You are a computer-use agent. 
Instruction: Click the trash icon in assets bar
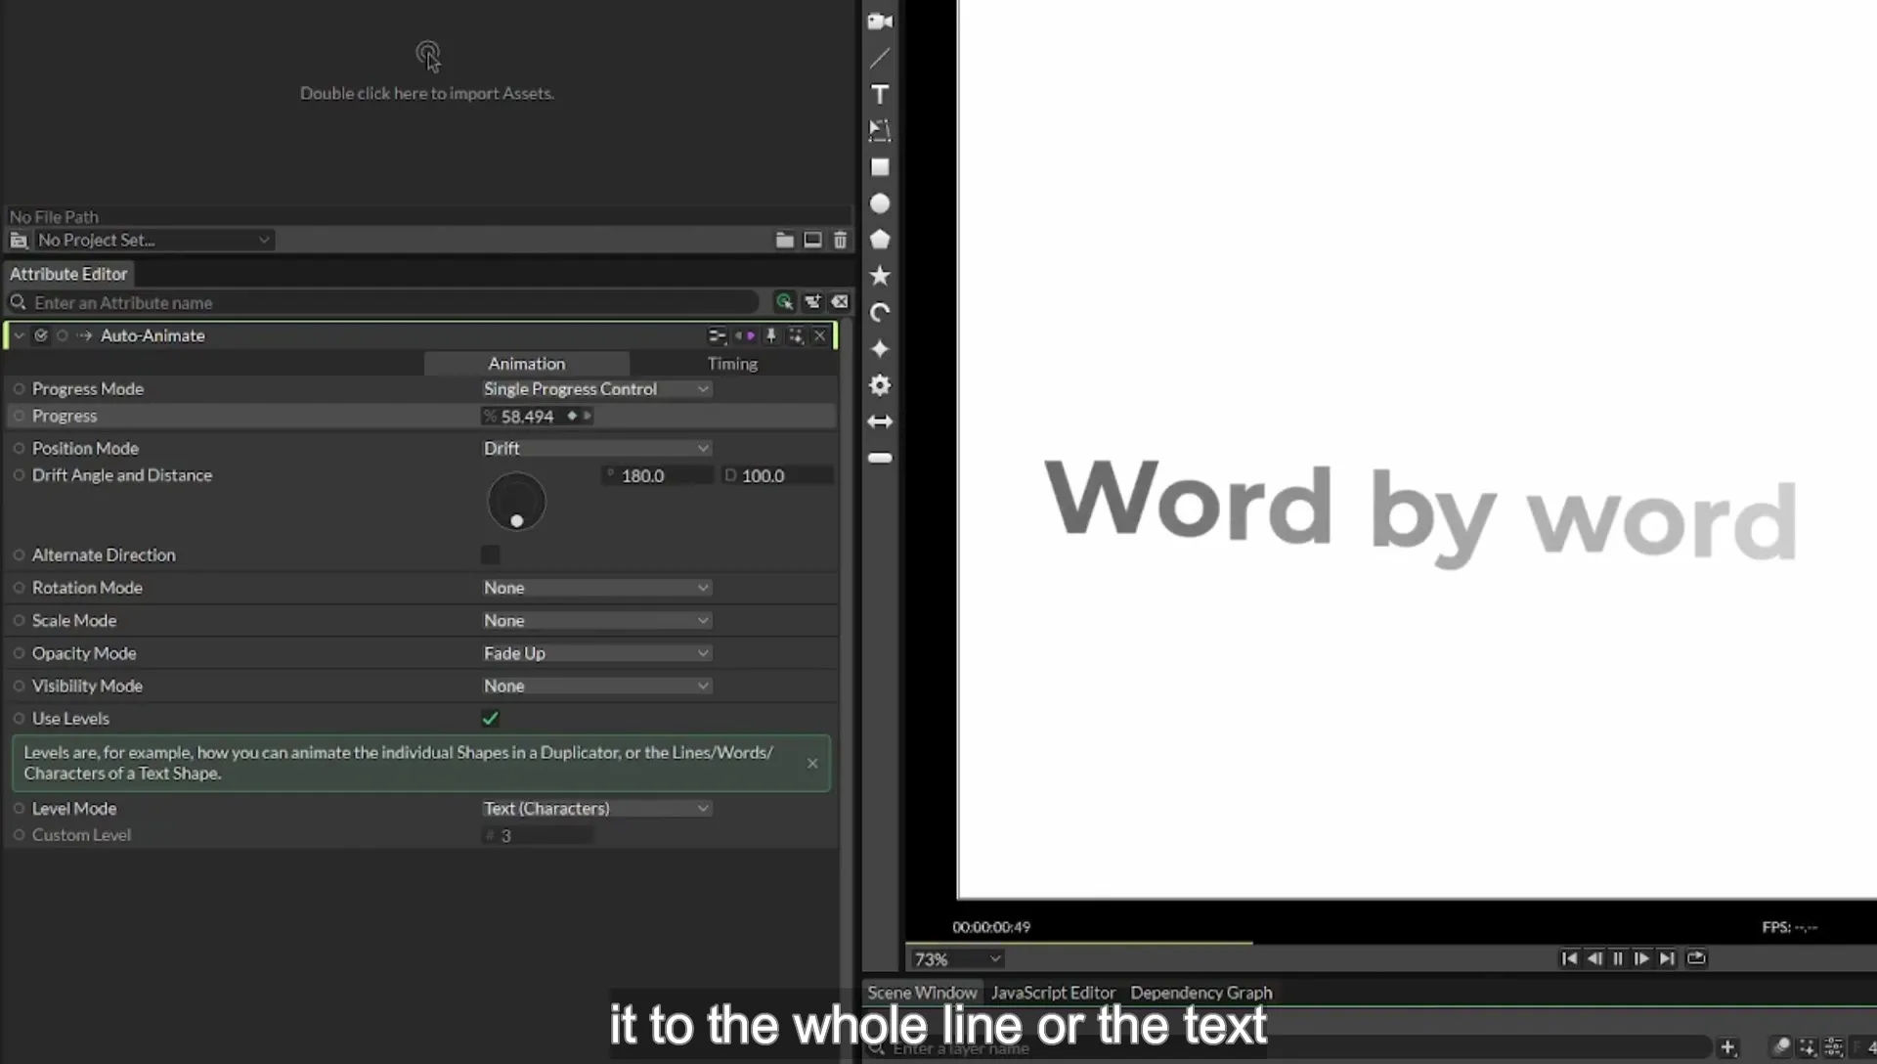[840, 240]
